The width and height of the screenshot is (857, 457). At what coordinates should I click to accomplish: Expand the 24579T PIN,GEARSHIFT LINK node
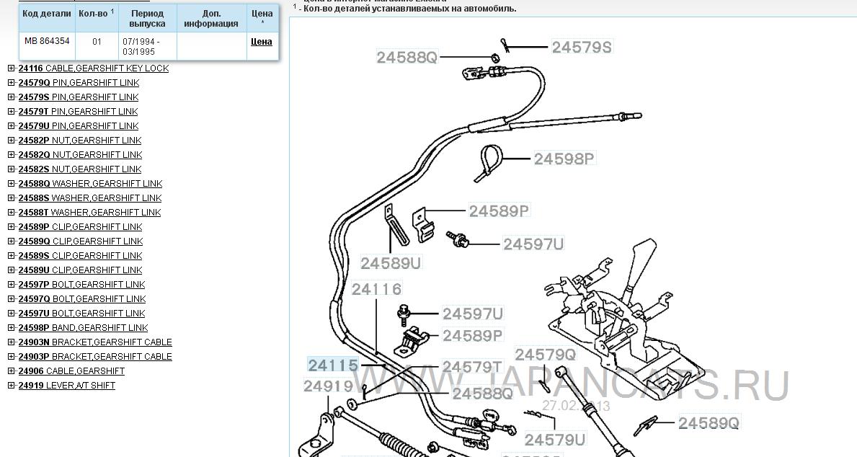[11, 112]
